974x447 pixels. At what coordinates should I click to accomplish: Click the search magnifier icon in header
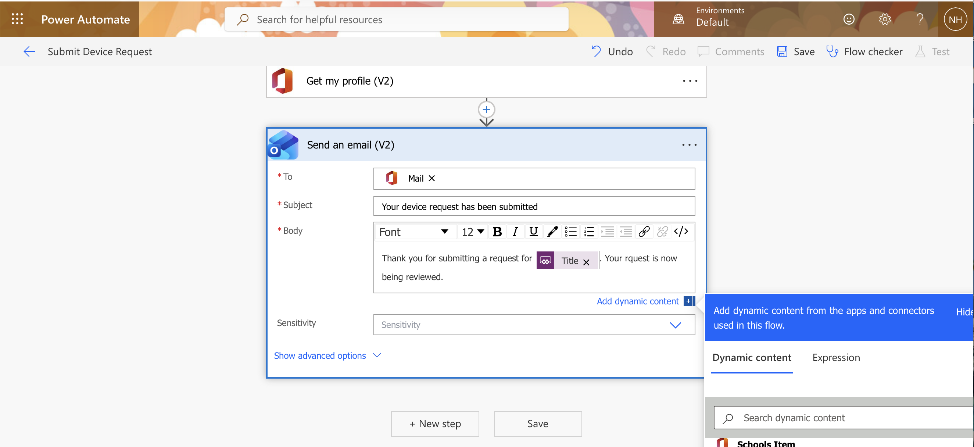click(242, 19)
